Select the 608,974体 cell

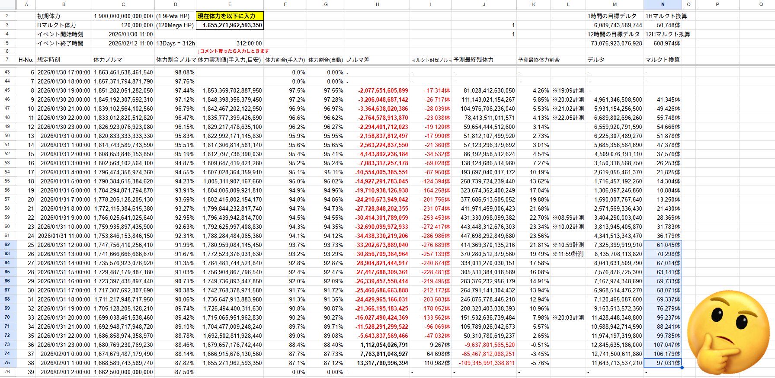click(663, 43)
